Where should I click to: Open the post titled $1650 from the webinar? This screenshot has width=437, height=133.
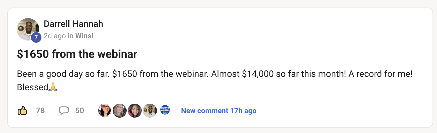pyautogui.click(x=77, y=54)
